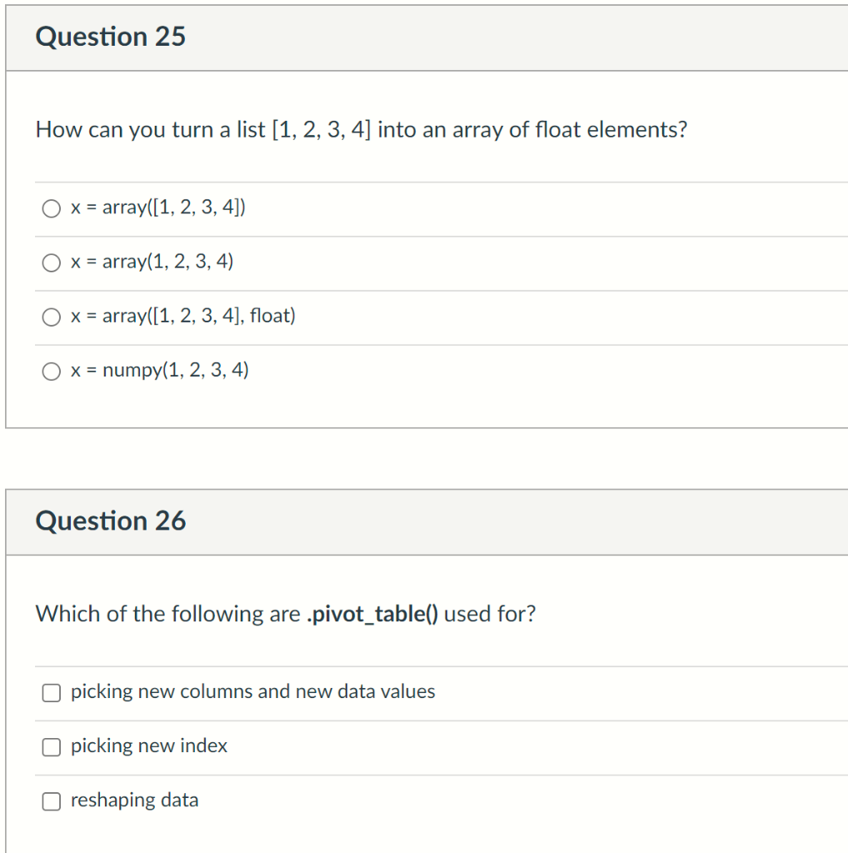Click the text 'Which of the following are'
Image resolution: width=848 pixels, height=853 pixels.
(168, 614)
